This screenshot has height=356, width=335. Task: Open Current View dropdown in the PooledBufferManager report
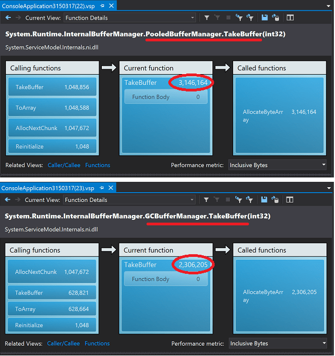click(x=130, y=17)
